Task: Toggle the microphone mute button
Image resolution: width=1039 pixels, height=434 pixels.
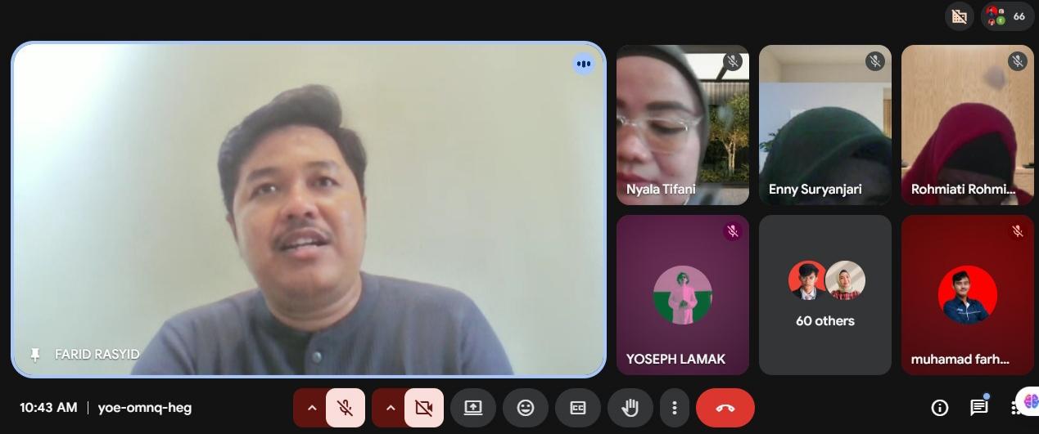Action: click(x=346, y=408)
